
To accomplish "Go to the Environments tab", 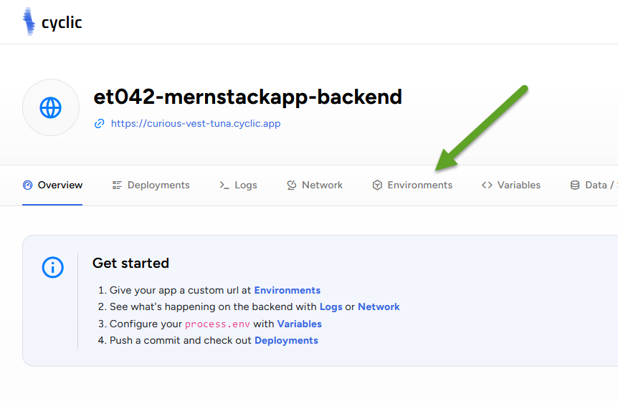I will pos(412,185).
